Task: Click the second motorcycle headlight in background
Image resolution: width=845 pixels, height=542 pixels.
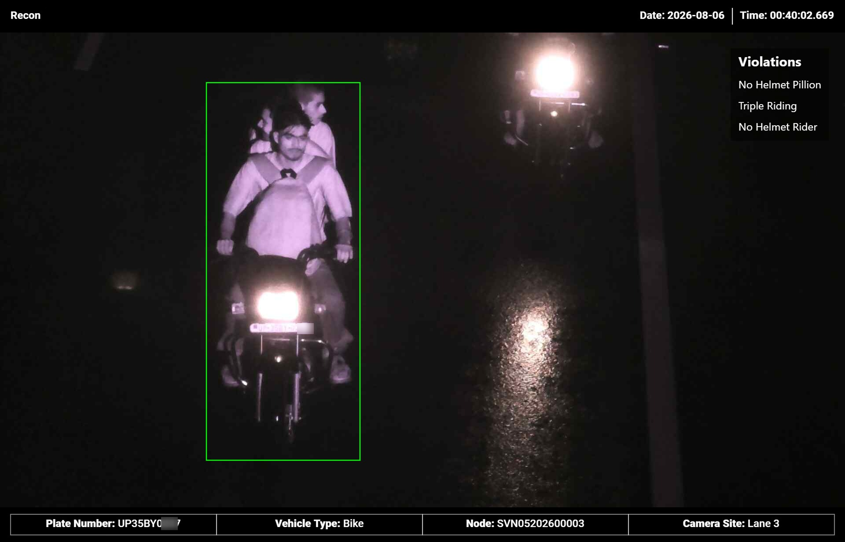Action: tap(555, 73)
